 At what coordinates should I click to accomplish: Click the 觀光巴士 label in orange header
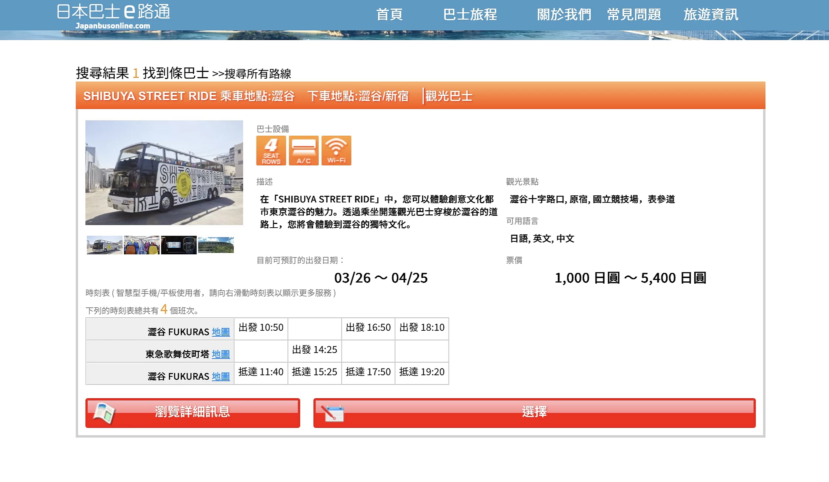click(x=449, y=96)
